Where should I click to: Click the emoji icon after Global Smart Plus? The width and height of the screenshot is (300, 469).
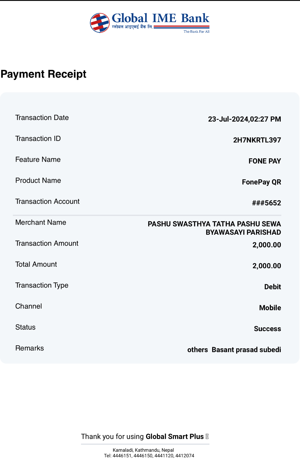point(207,436)
